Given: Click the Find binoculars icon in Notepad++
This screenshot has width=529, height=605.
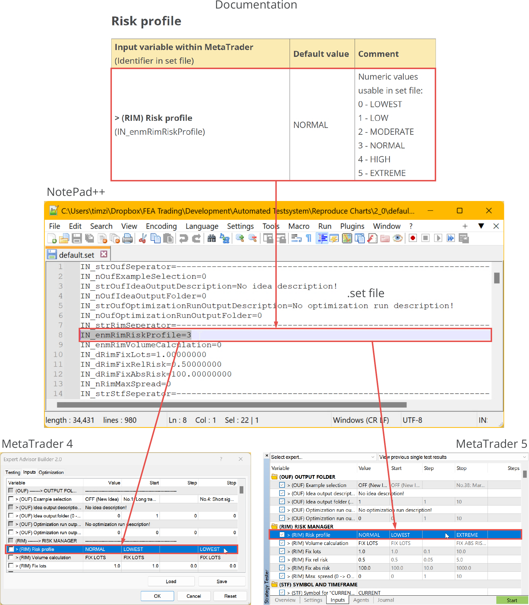Looking at the screenshot, I should [211, 238].
